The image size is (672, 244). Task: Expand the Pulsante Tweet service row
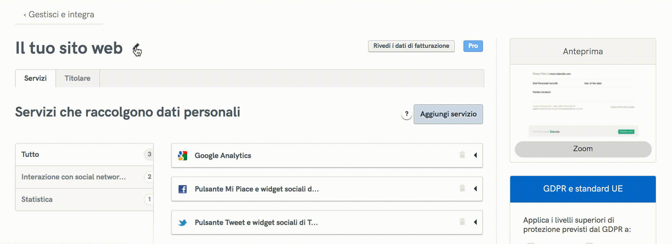(475, 222)
